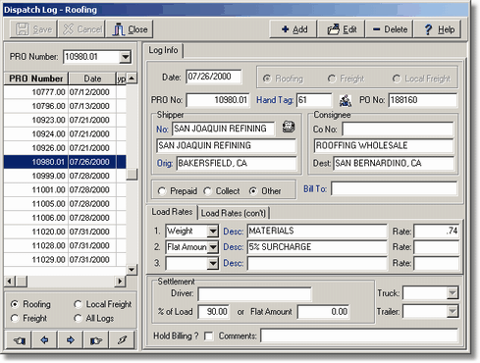The width and height of the screenshot is (480, 363).
Task: Select row PRO 10923.00
Action: click(65, 120)
